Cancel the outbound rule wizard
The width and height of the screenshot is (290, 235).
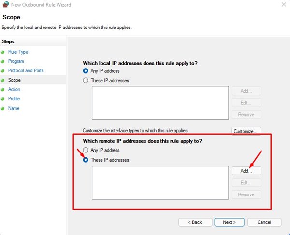(264, 222)
